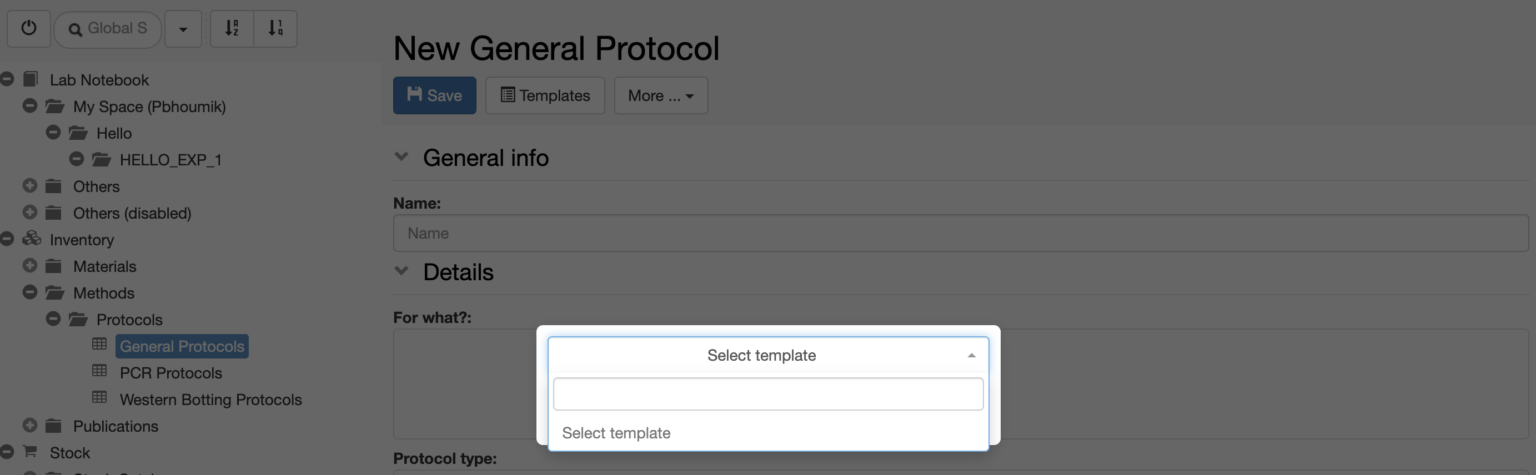The width and height of the screenshot is (1536, 475).
Task: Open the global search options dropdown arrow
Action: coord(183,28)
